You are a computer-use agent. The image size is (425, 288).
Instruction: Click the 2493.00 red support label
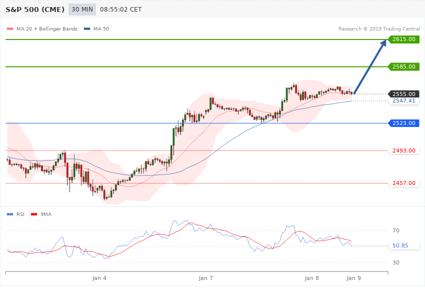[x=404, y=150]
